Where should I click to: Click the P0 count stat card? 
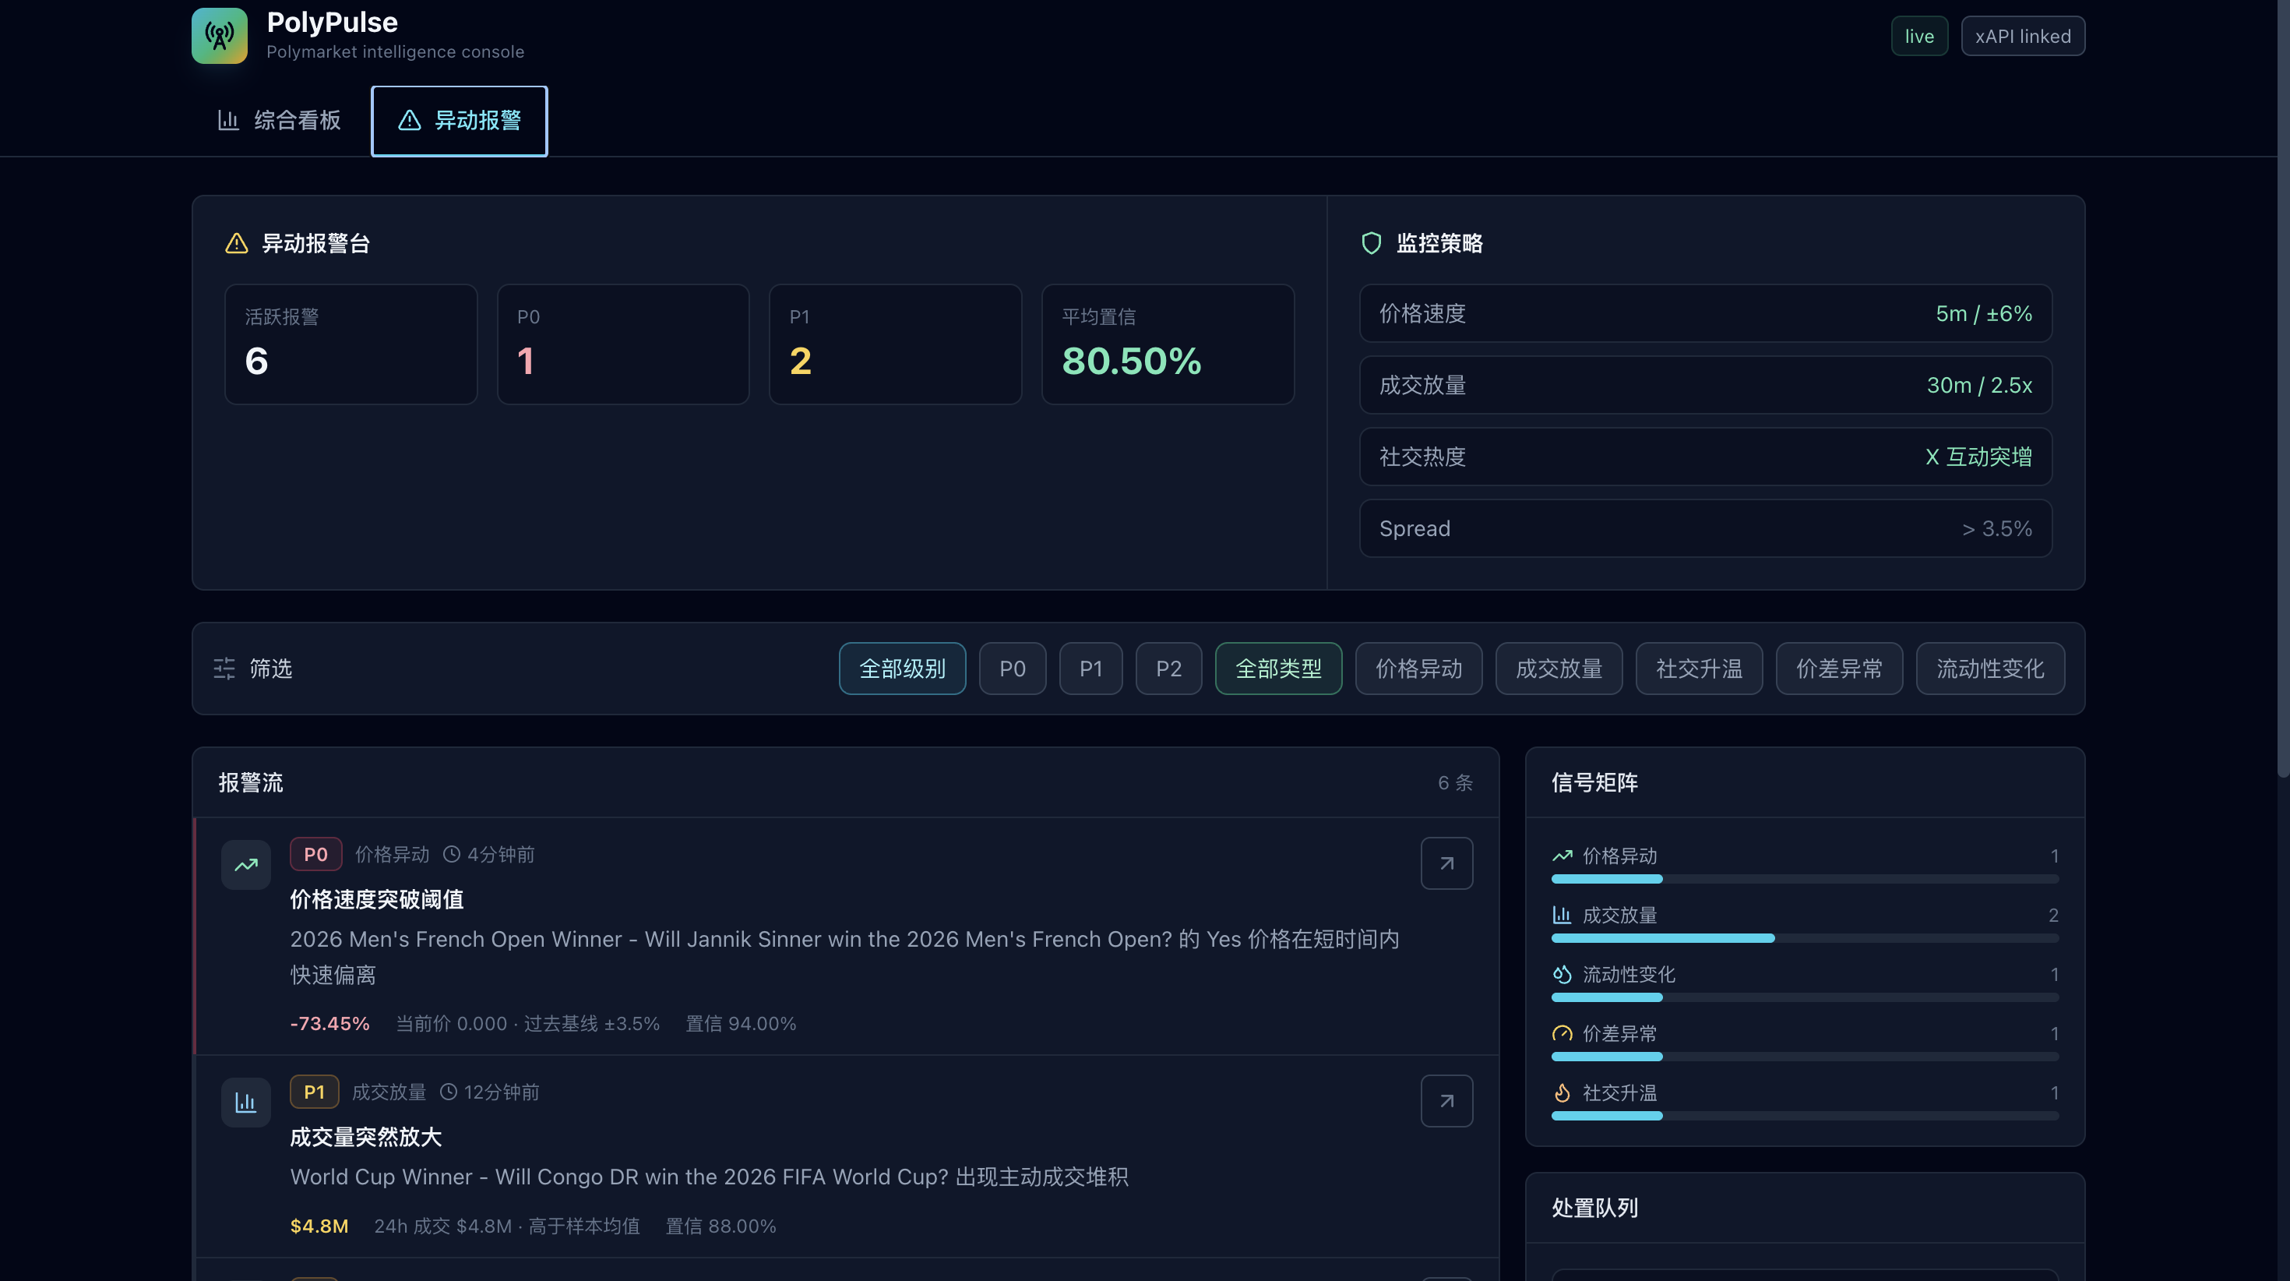click(623, 344)
